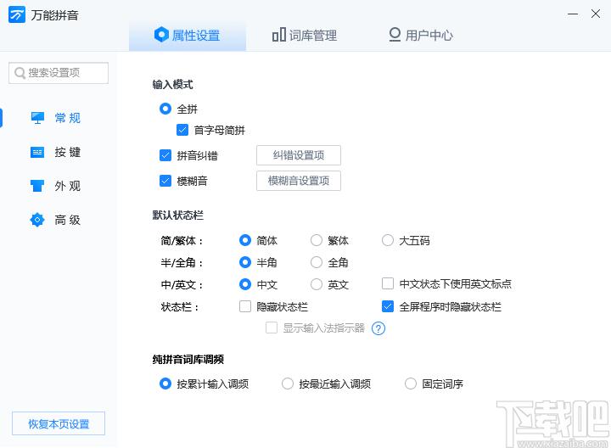Minimize the 万能拼音 settings window
This screenshot has width=611, height=448.
(573, 14)
